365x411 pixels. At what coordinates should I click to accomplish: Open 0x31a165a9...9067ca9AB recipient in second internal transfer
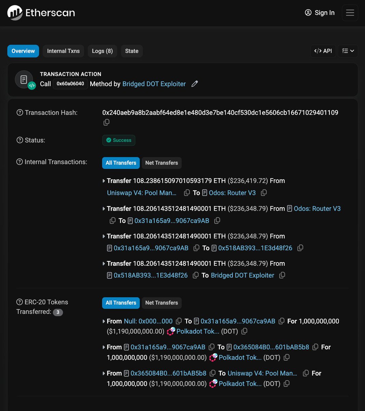click(172, 221)
